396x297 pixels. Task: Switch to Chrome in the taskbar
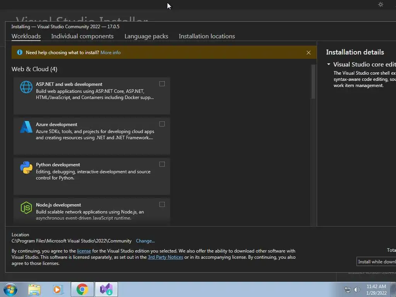82,289
